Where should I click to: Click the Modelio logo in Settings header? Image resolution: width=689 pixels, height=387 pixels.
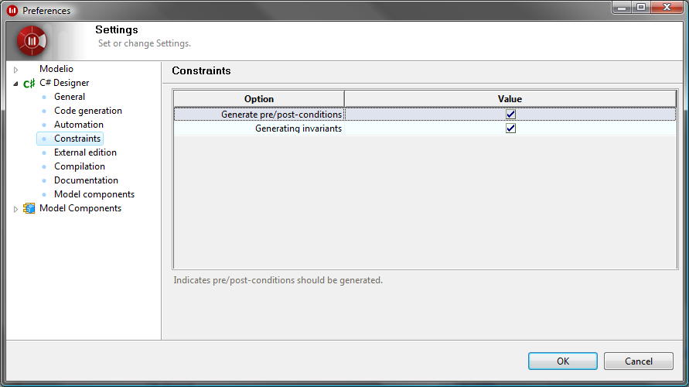pos(32,41)
